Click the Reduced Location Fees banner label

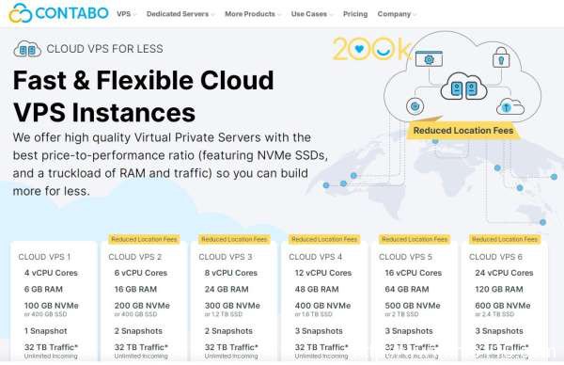click(x=463, y=131)
